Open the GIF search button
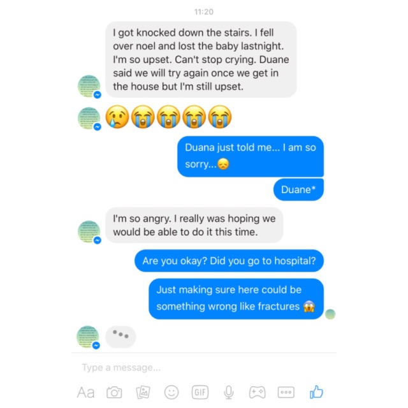This screenshot has width=408, height=408. pos(200,392)
